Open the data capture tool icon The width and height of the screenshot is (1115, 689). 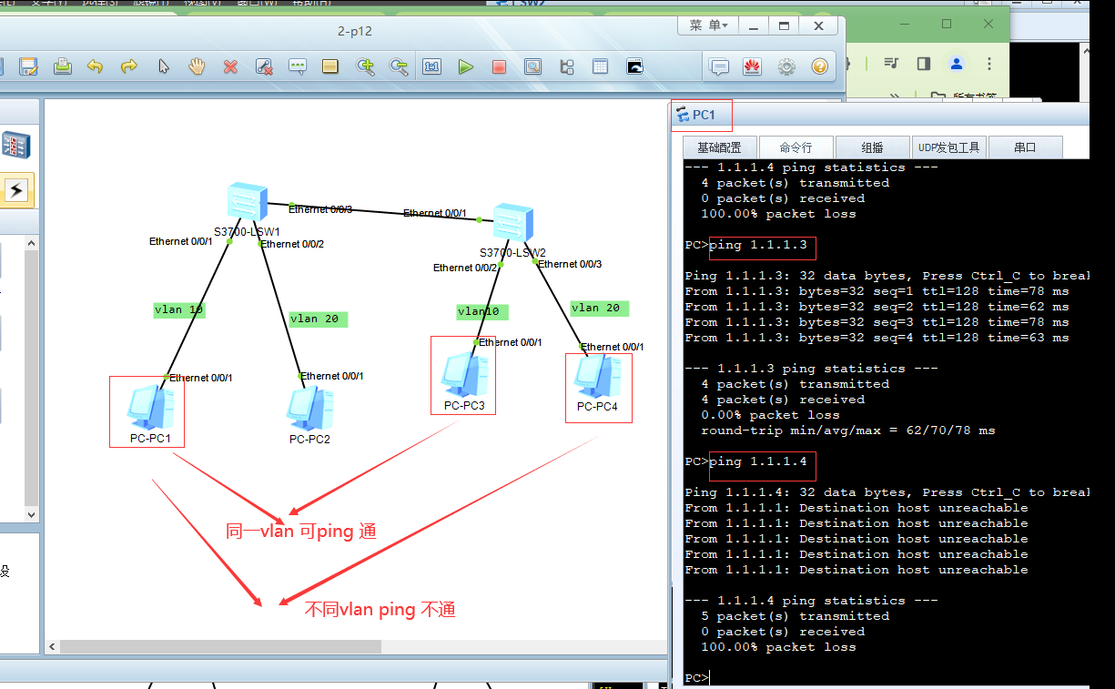[532, 66]
